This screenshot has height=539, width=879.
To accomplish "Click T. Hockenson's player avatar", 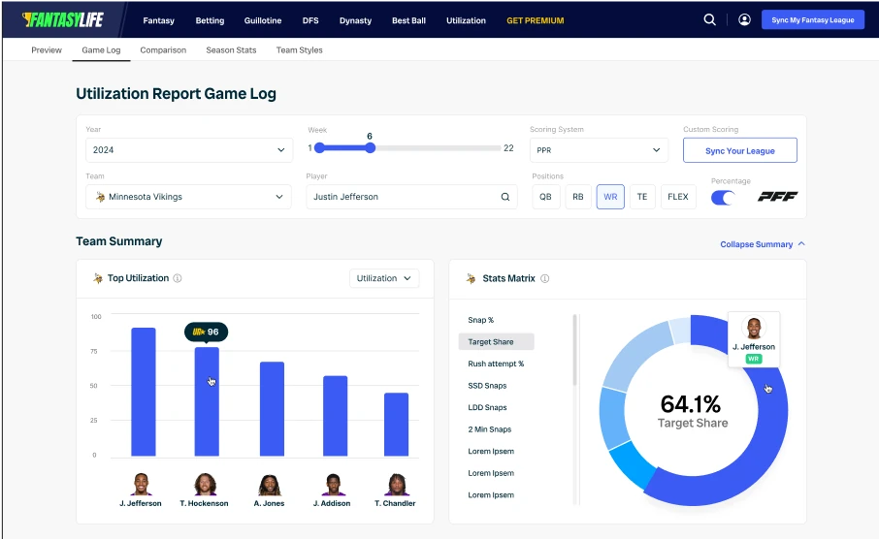I will [x=205, y=485].
